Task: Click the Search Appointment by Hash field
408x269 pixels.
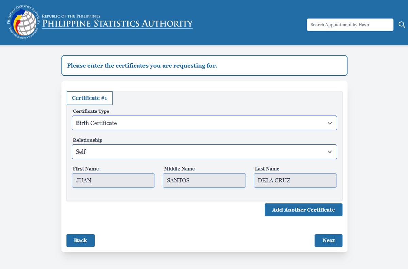Action: 350,24
